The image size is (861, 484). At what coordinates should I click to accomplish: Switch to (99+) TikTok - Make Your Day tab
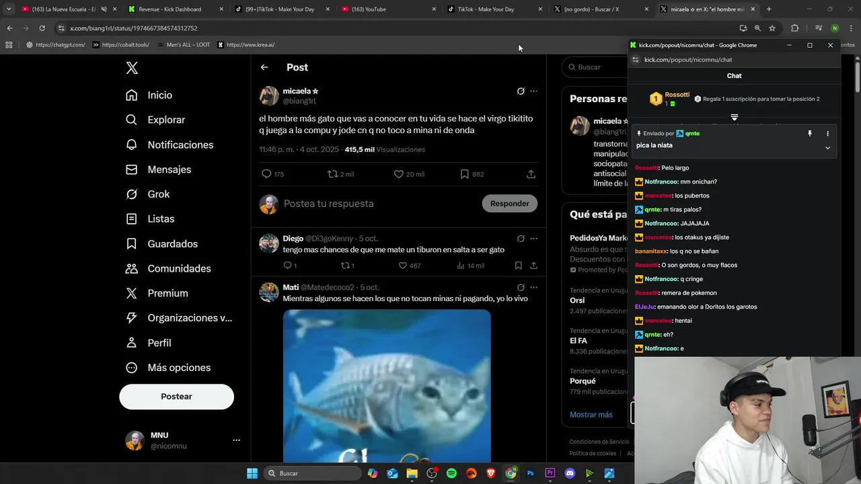pos(282,9)
